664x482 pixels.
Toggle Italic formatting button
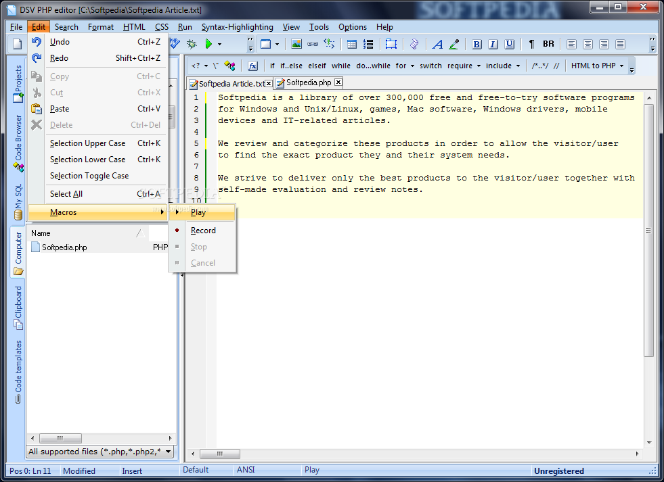[x=493, y=44]
